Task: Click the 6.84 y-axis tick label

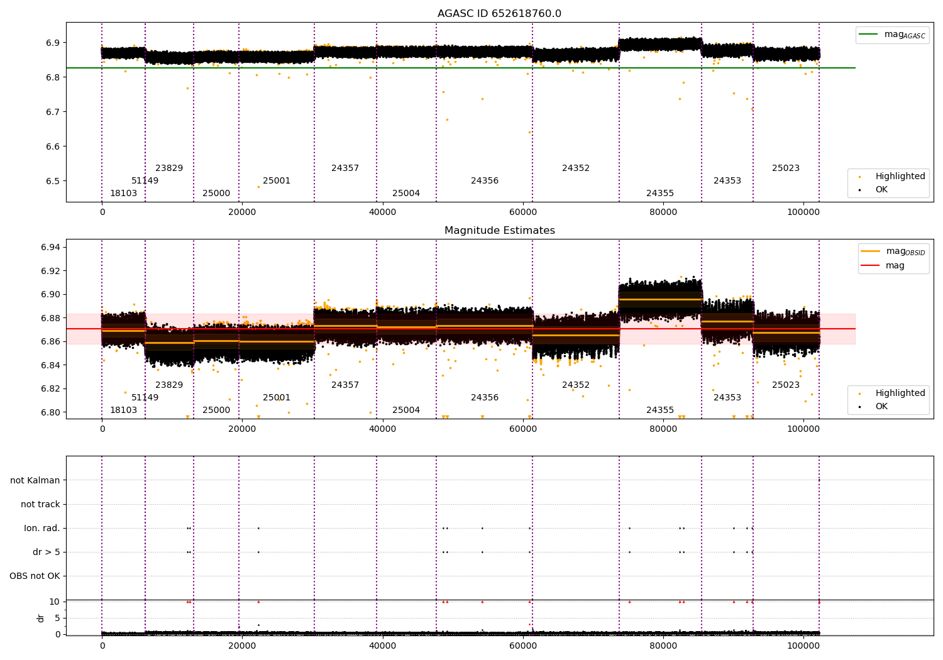Action: coord(51,366)
